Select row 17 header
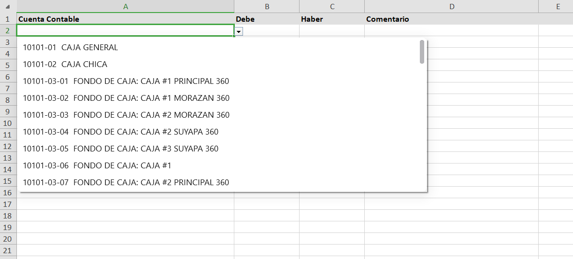The height and width of the screenshot is (259, 573). point(8,204)
